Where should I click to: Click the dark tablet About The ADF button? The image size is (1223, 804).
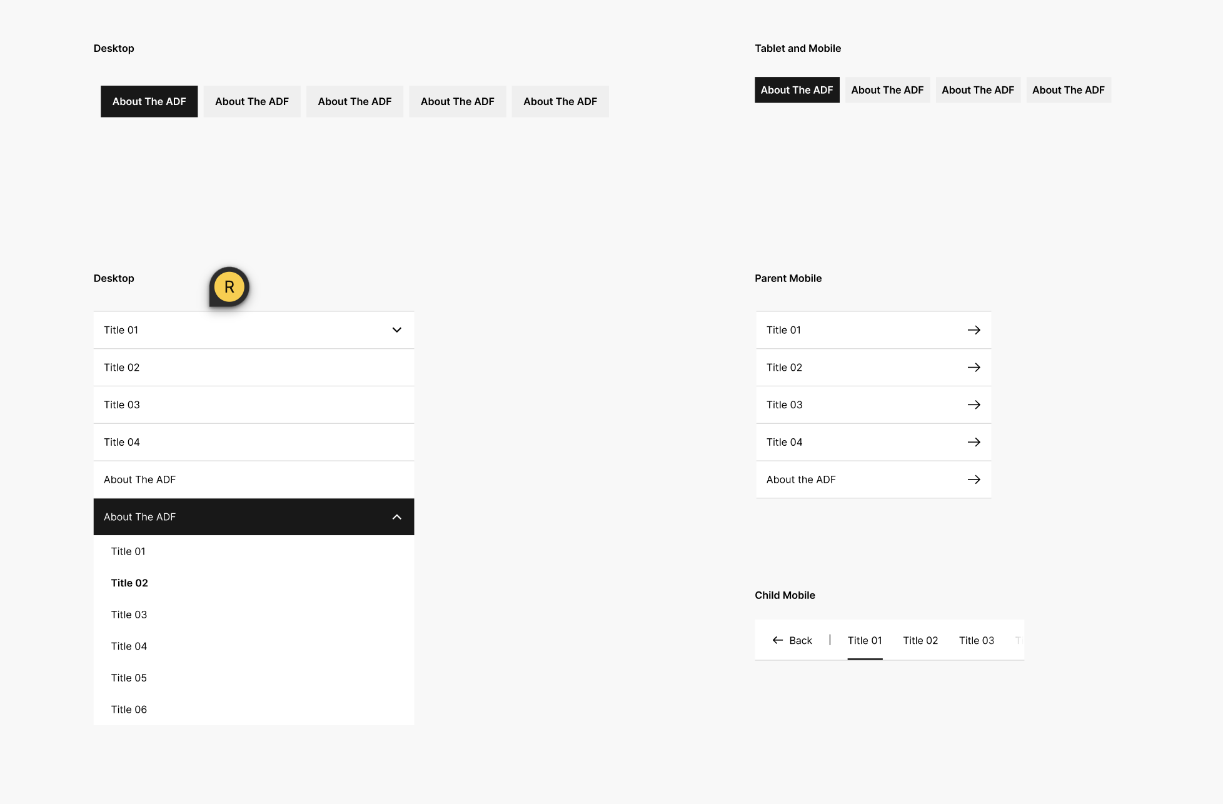pos(797,90)
